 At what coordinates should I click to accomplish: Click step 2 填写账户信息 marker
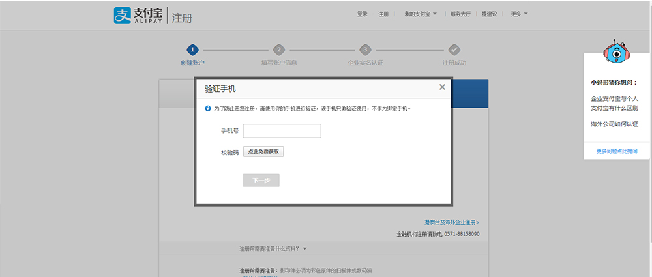tap(278, 50)
